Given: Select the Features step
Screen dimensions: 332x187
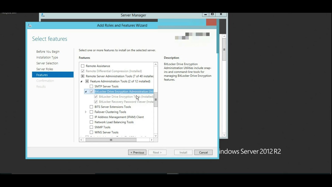Looking at the screenshot, I should click(53, 75).
